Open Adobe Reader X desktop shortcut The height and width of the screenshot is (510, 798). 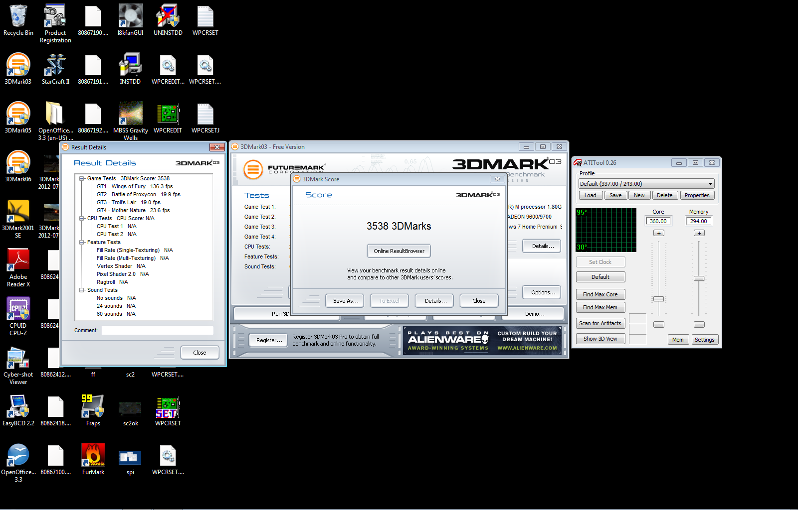point(18,268)
